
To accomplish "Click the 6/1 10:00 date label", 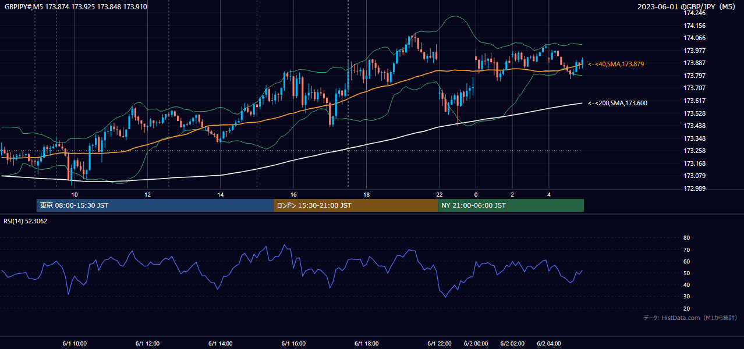I will [x=75, y=344].
